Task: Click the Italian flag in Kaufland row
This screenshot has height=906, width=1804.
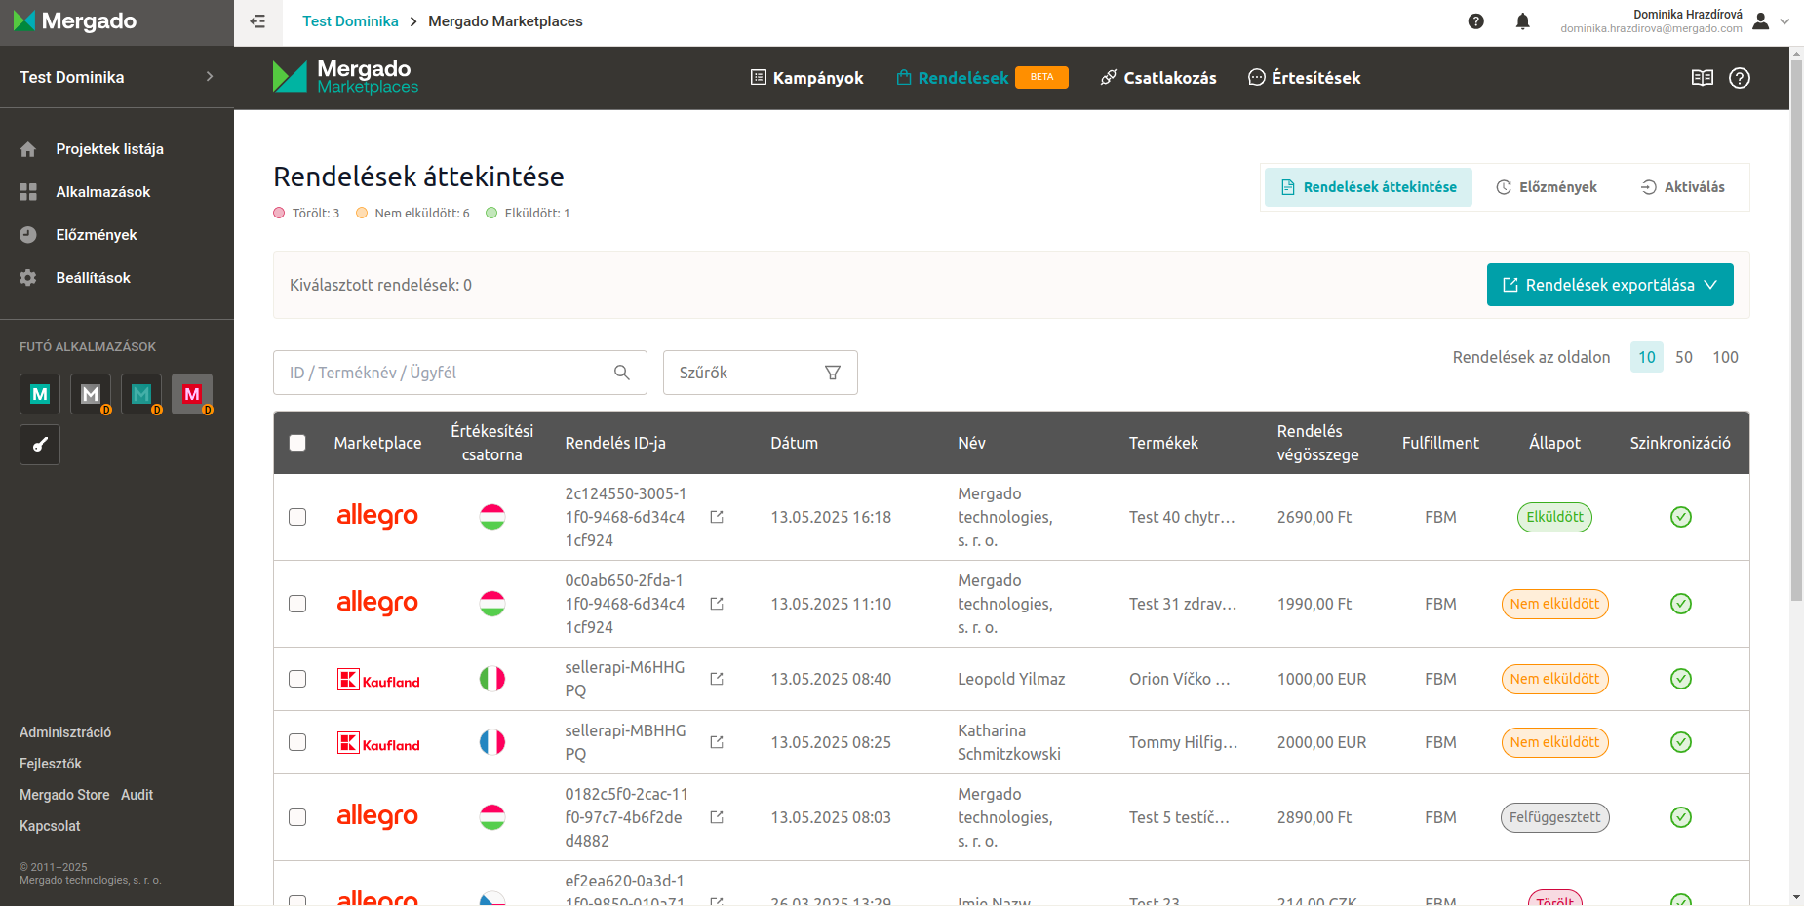Action: 492,679
